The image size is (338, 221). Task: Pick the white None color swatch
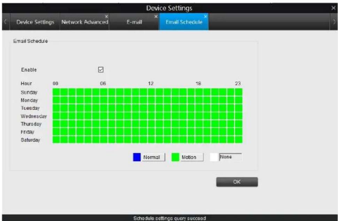pos(214,157)
